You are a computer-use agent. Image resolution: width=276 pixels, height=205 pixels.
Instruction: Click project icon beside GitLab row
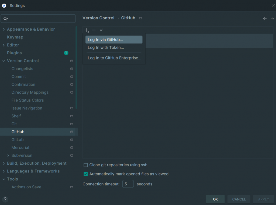[x=72, y=140]
